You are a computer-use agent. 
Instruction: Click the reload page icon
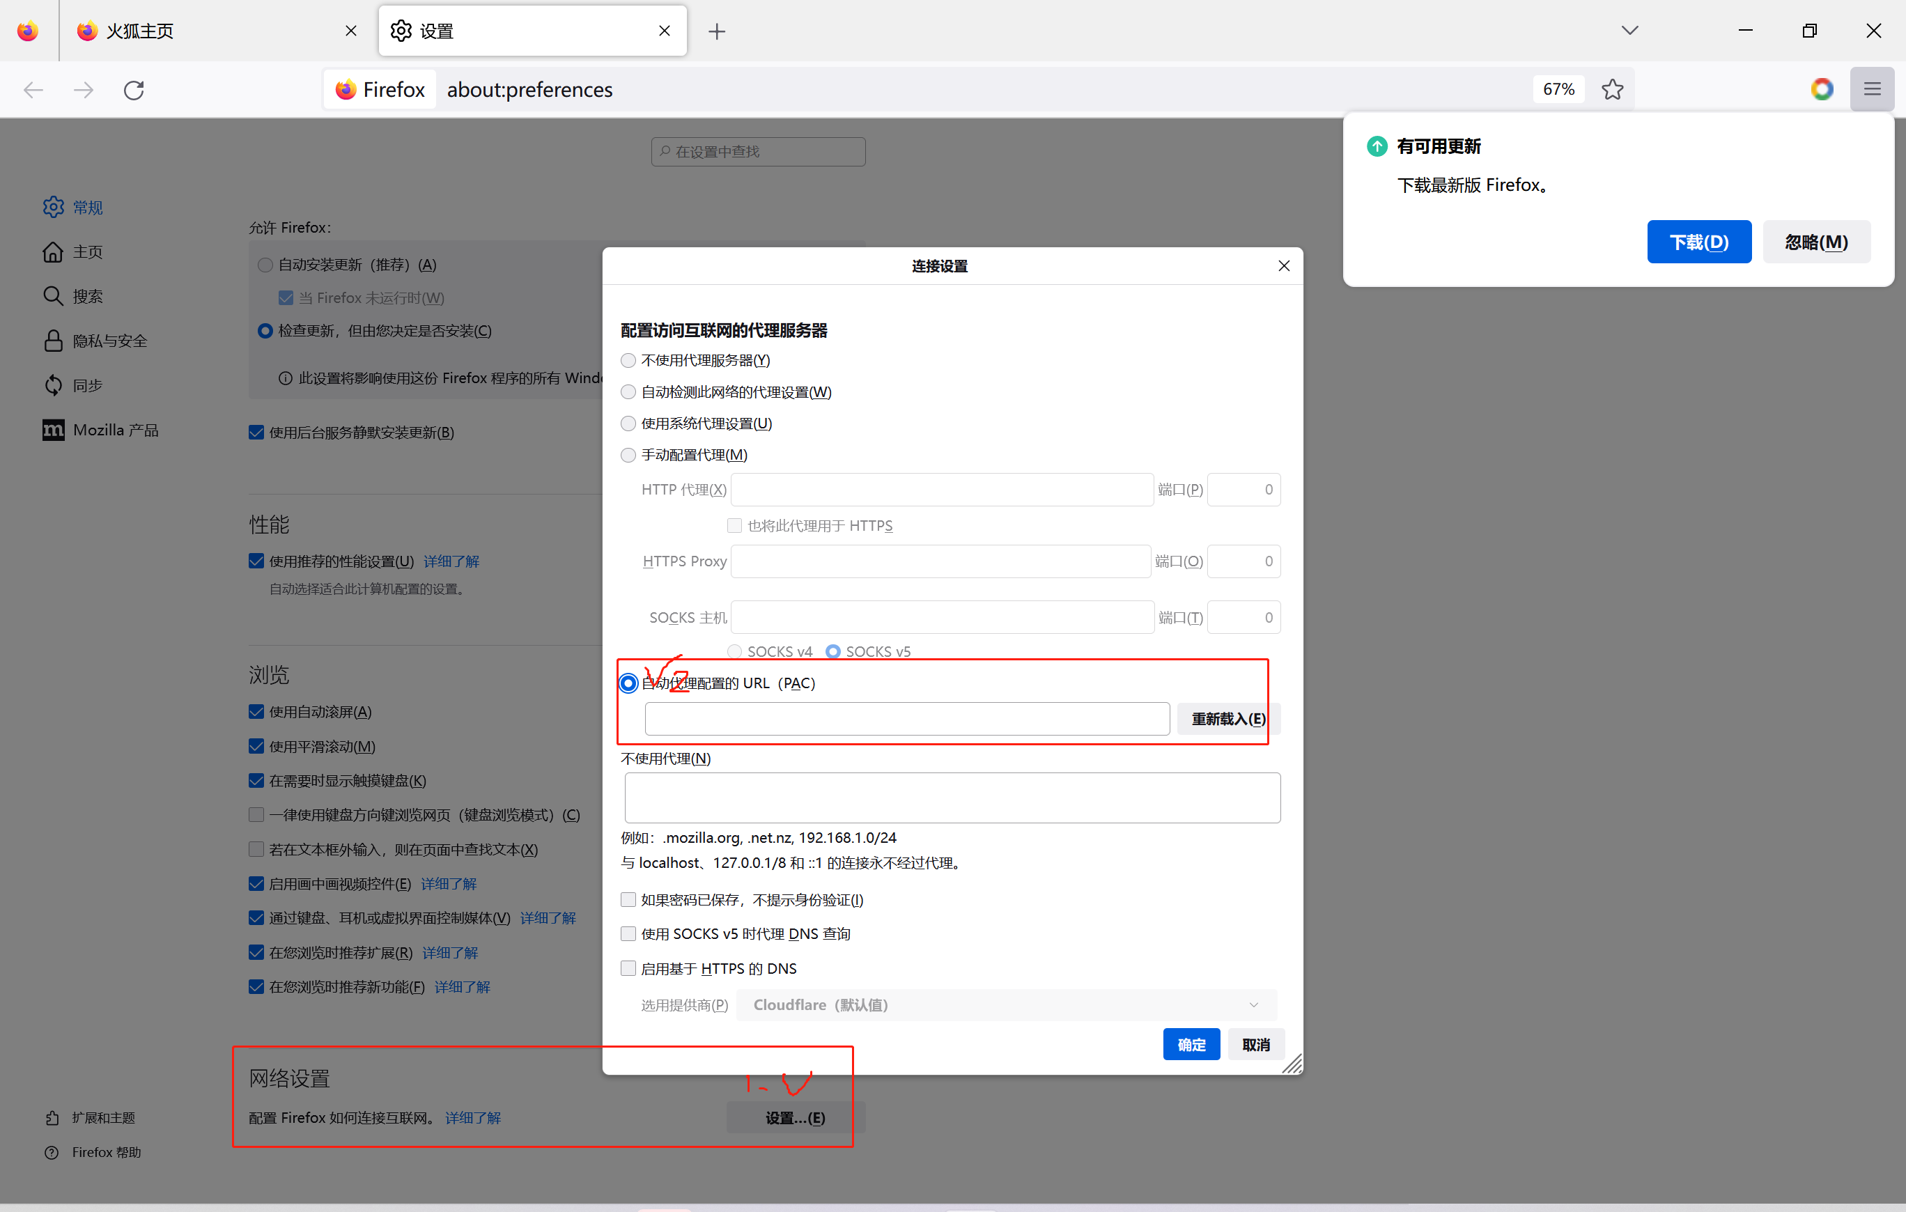pos(134,89)
